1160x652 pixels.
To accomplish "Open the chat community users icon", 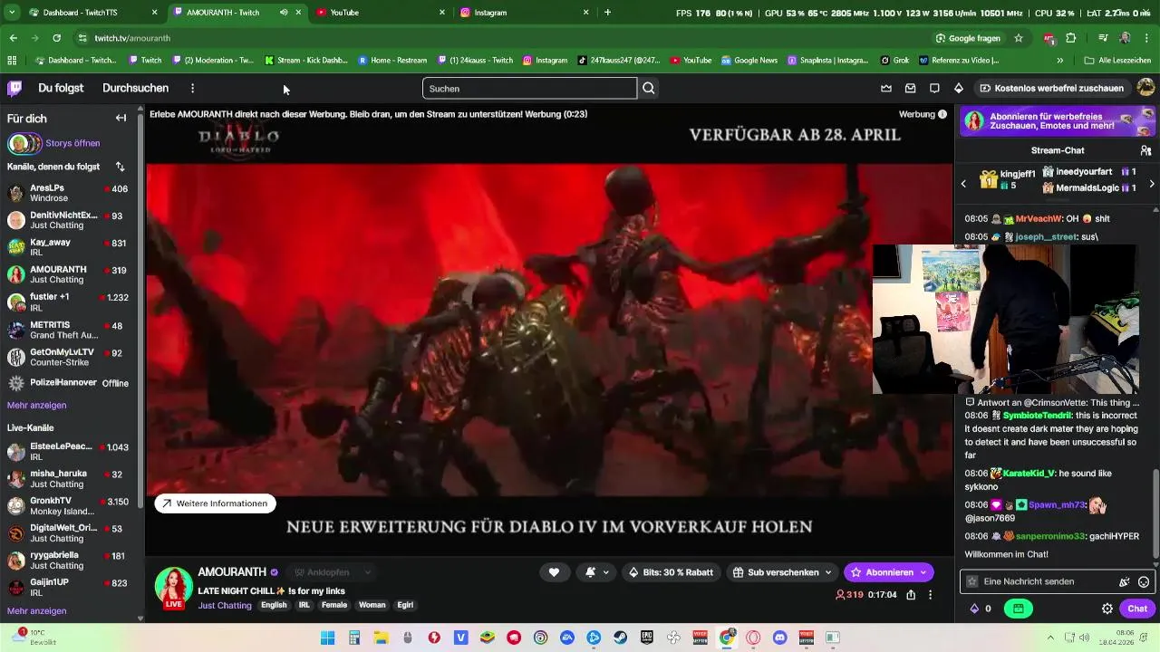I will [x=1145, y=150].
